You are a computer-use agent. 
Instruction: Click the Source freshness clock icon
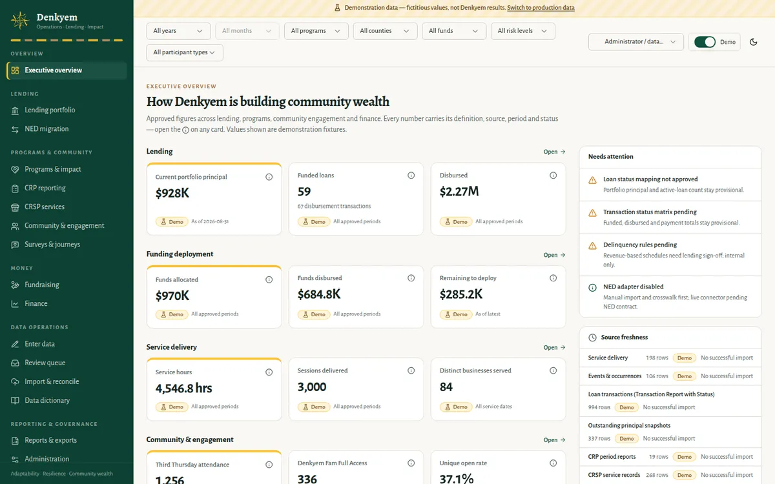[x=592, y=338]
